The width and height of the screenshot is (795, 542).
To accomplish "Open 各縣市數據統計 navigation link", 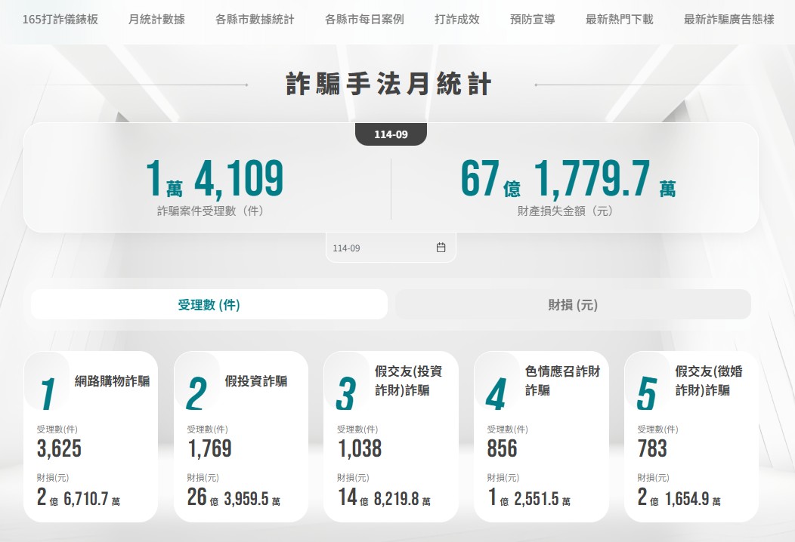I will point(255,20).
